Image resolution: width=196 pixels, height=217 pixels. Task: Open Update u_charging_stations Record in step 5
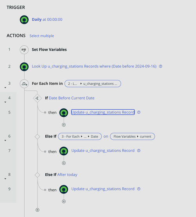(103, 112)
